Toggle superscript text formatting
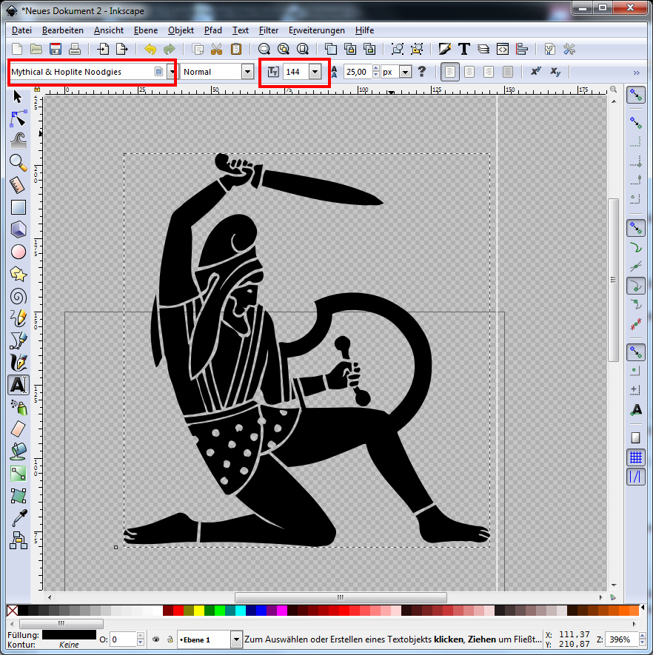The width and height of the screenshot is (653, 655). click(535, 72)
